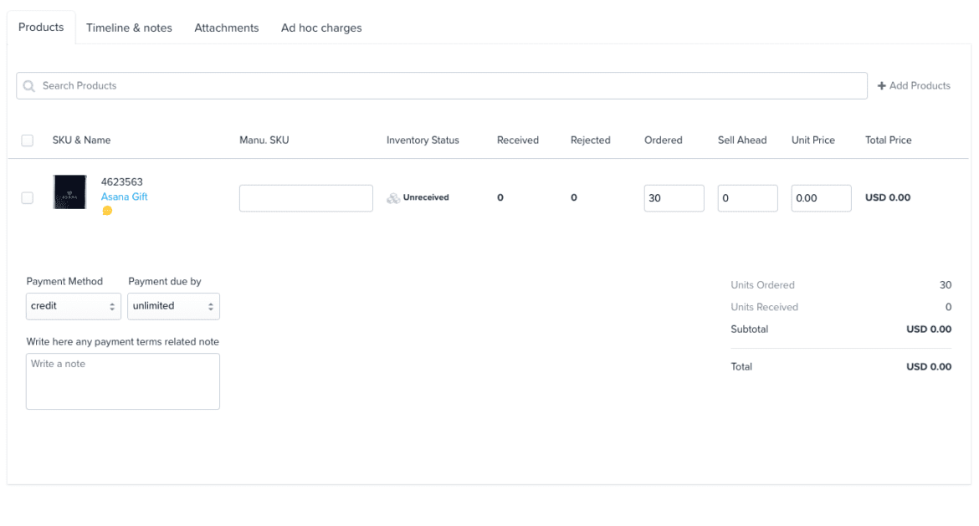Image resolution: width=979 pixels, height=526 pixels.
Task: Open the Asana Gift product link
Action: click(124, 197)
